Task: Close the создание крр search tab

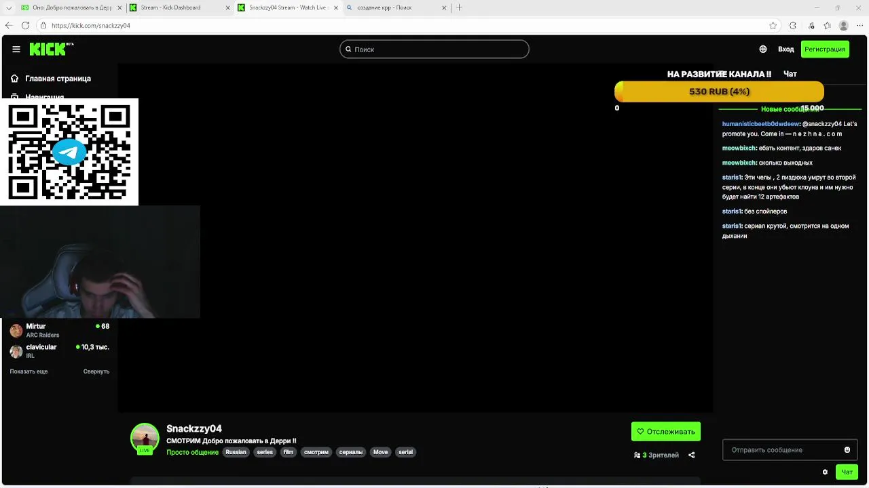Action: click(445, 7)
